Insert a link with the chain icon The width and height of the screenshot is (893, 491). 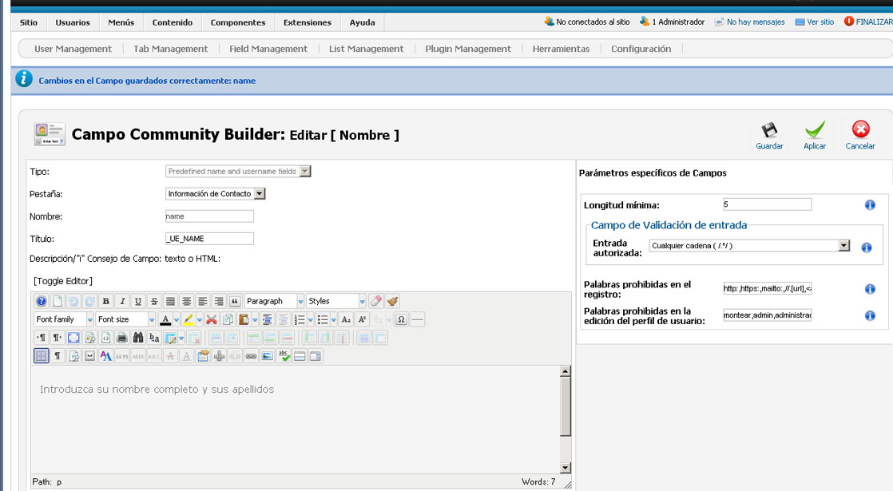point(251,355)
